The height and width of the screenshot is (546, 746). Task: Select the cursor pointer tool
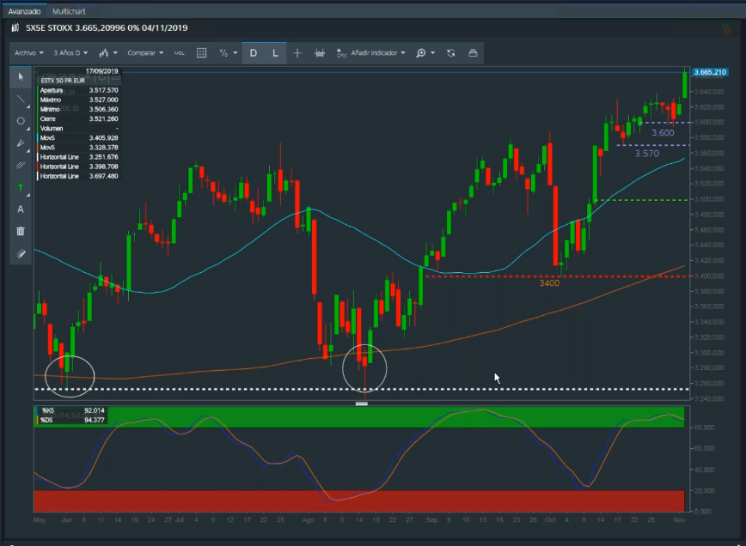click(x=21, y=77)
